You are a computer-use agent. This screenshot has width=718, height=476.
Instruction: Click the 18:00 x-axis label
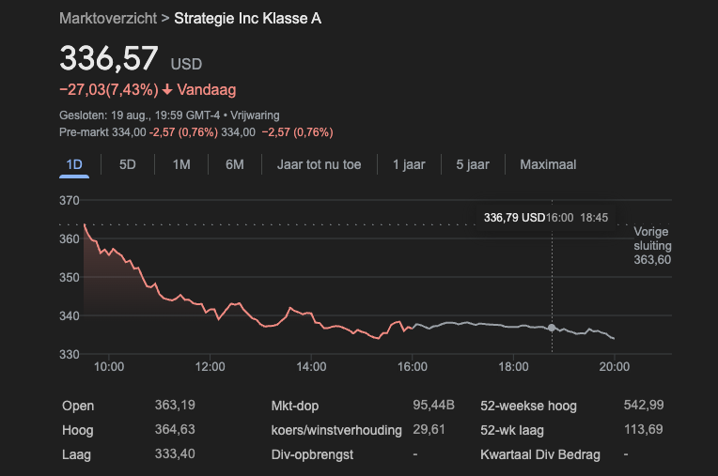tap(514, 367)
